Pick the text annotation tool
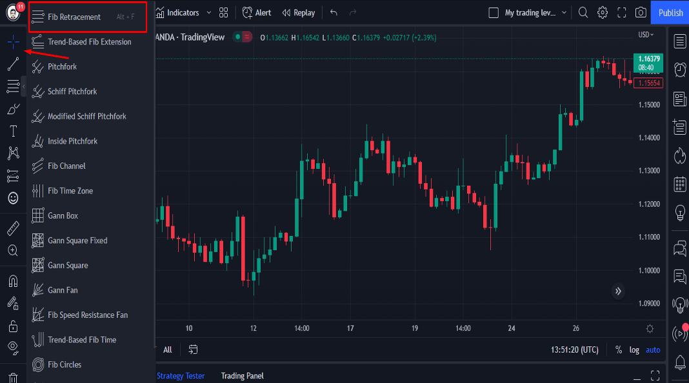The height and width of the screenshot is (383, 689). [x=13, y=132]
